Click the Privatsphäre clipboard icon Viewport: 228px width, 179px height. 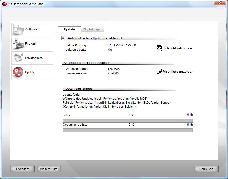pyautogui.click(x=18, y=58)
